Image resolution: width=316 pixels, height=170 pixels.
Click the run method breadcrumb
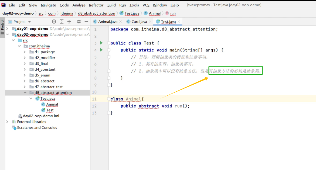point(171,13)
